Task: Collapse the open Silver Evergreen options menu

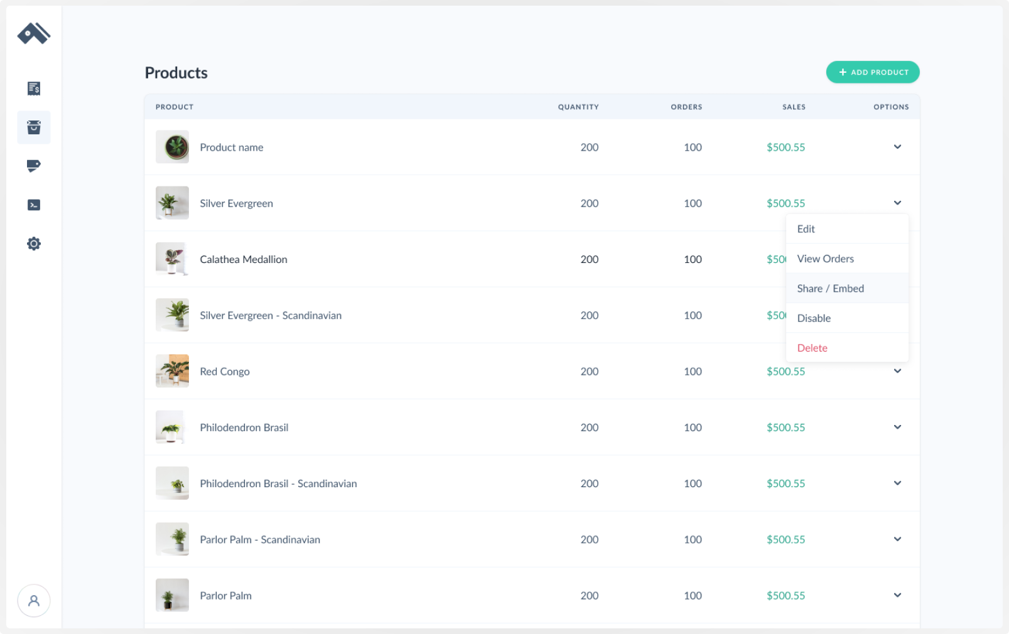Action: click(x=898, y=203)
